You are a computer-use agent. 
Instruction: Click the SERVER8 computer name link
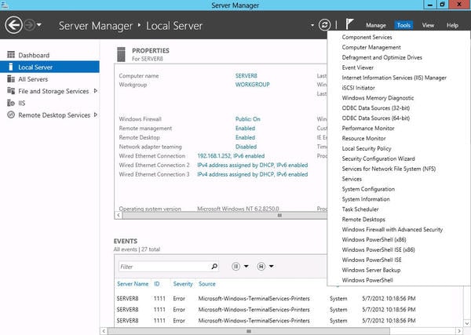pos(246,75)
